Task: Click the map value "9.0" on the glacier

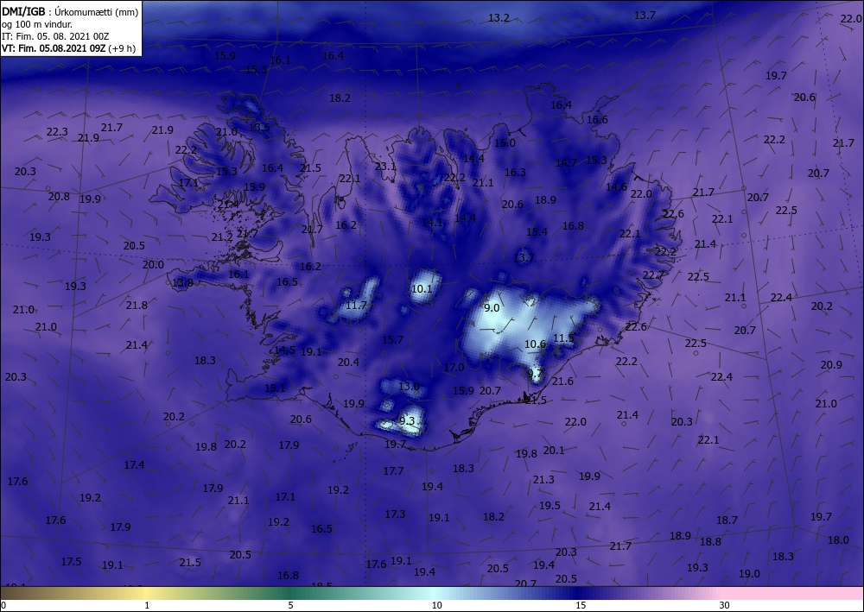Action: point(492,307)
